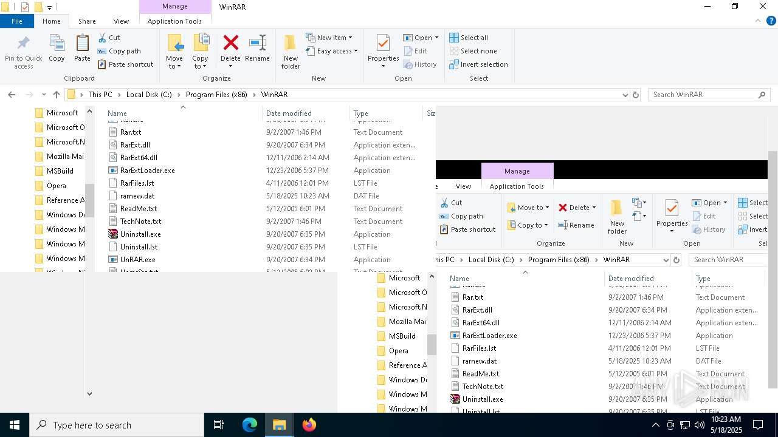
Task: Select RarExtLoader.exe in the main window
Action: point(147,171)
